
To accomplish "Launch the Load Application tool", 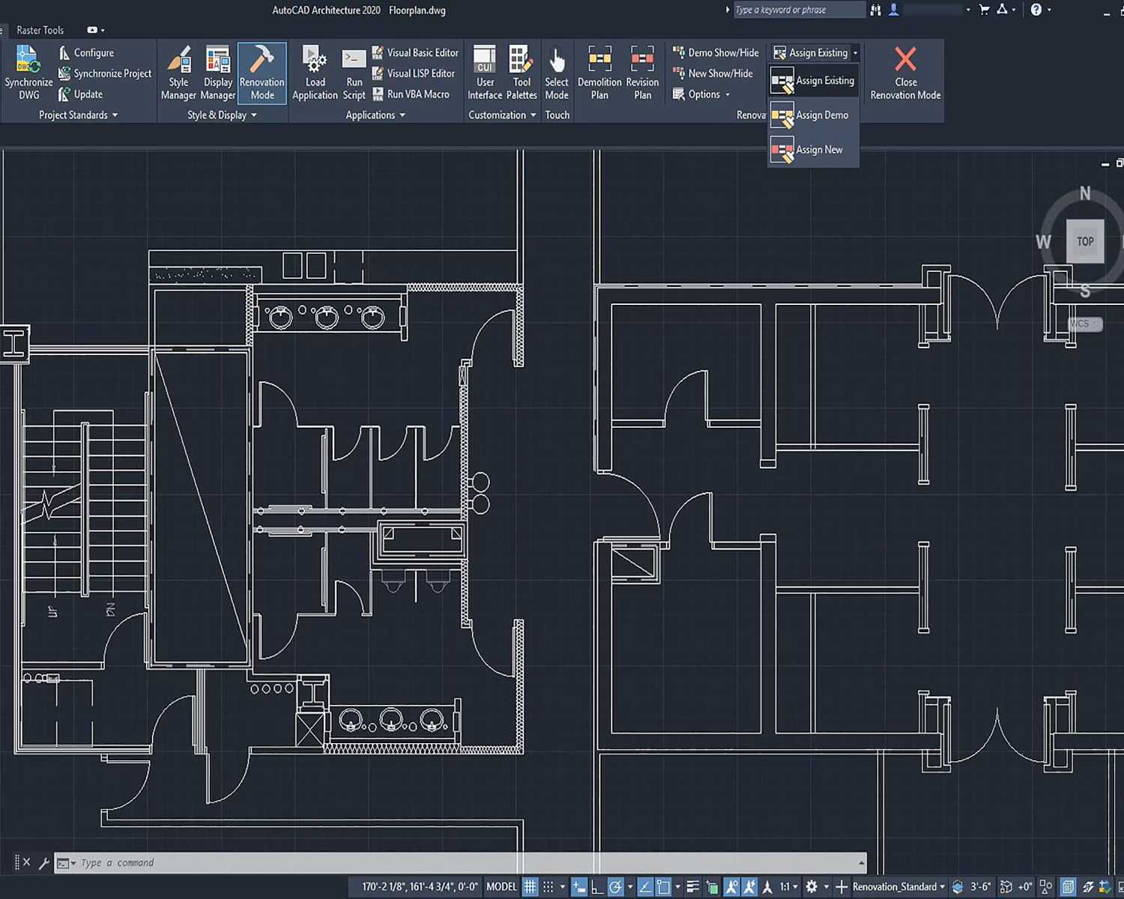I will 315,73.
